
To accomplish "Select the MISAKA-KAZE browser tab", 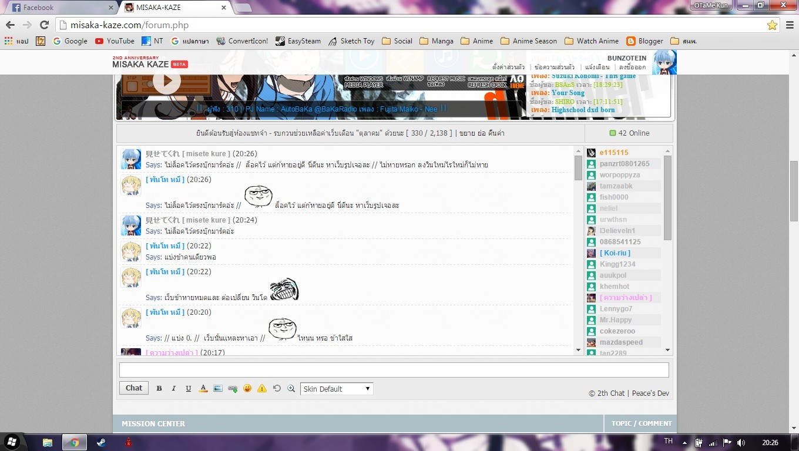I will pyautogui.click(x=175, y=8).
